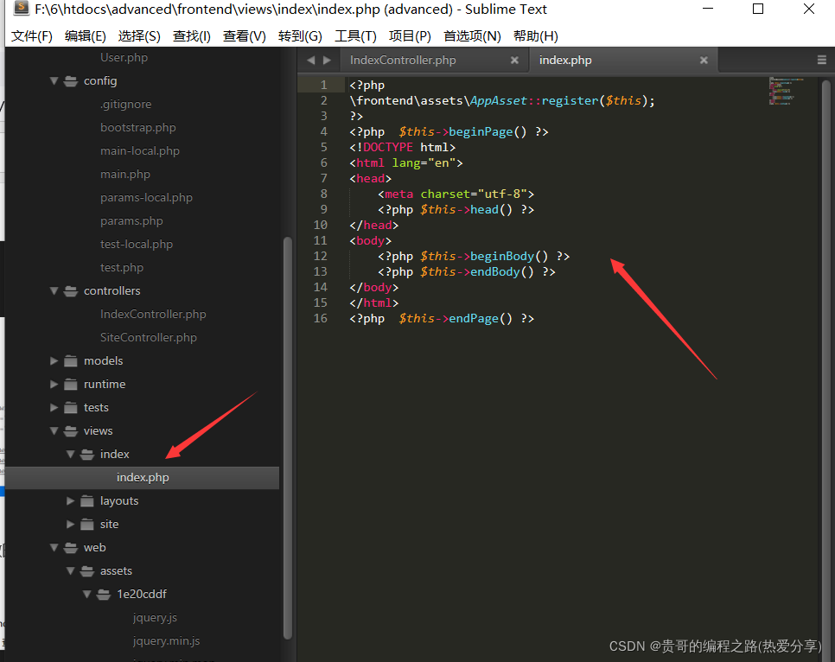
Task: Open test-local.php in the sidebar
Action: [137, 245]
